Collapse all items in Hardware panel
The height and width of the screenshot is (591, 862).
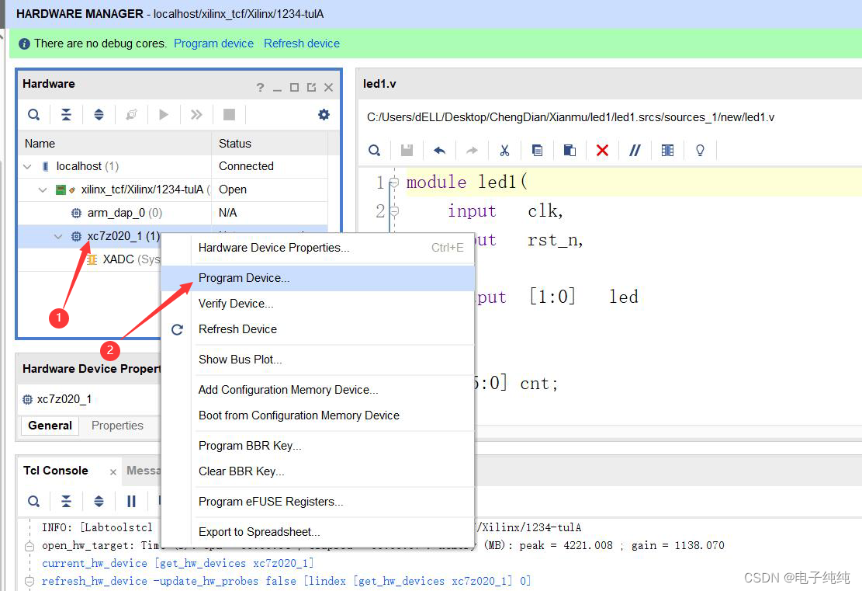[66, 114]
